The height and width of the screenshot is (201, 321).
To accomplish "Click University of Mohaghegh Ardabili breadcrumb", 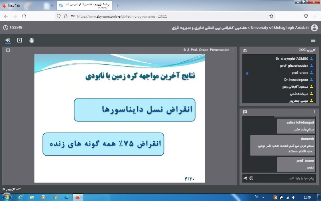I will (279, 27).
